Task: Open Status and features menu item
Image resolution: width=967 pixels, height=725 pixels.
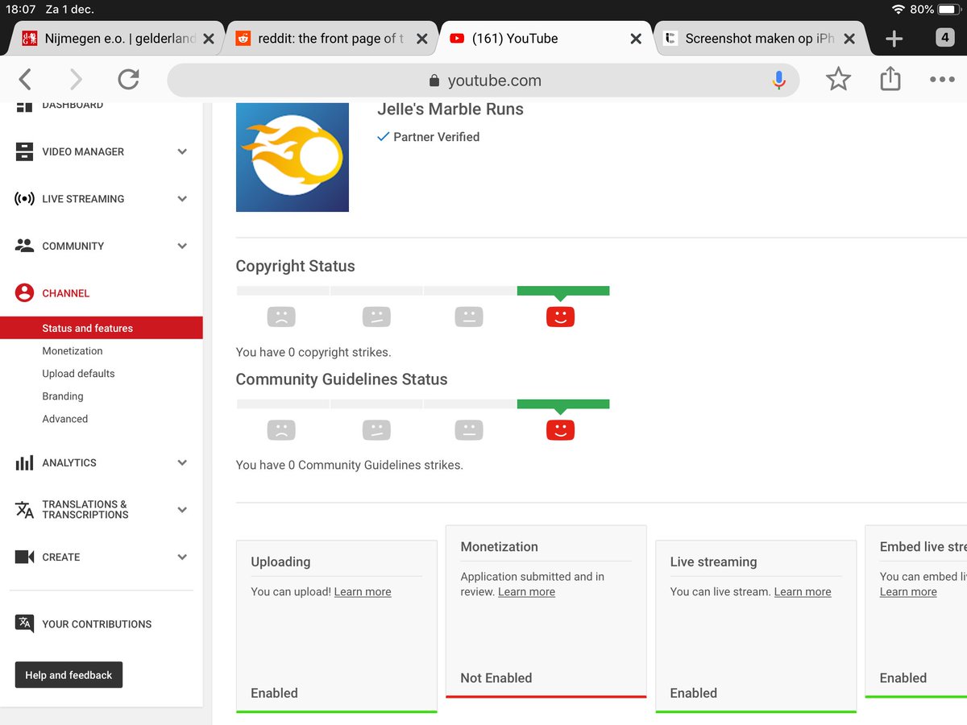Action: click(x=102, y=328)
